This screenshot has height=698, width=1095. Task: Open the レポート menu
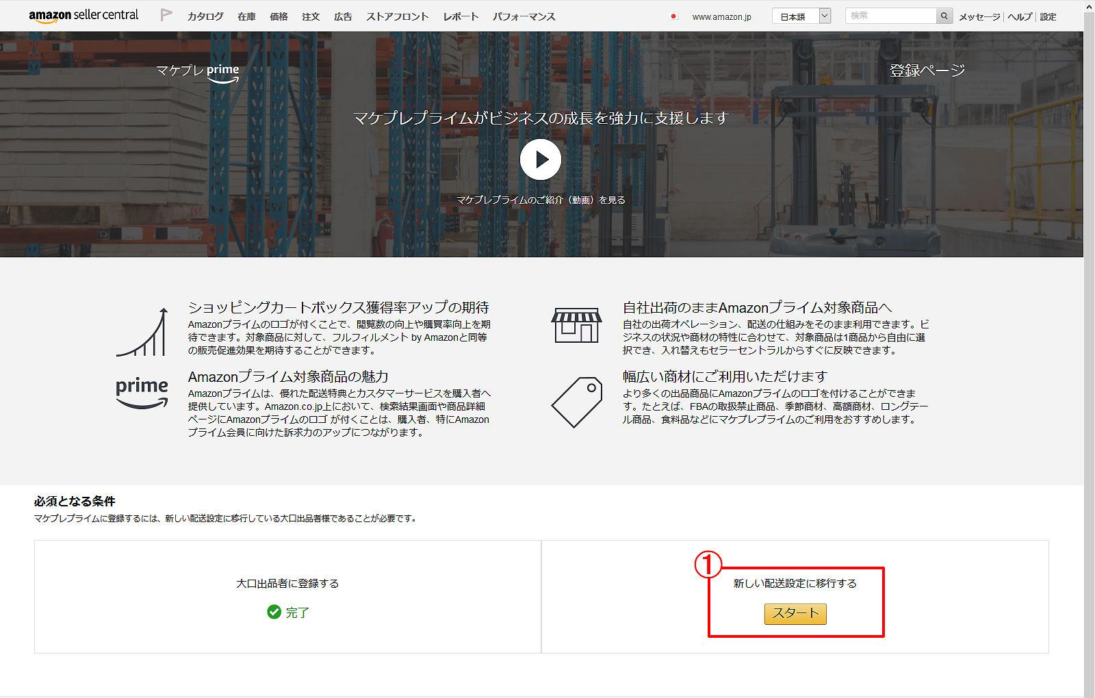(461, 16)
